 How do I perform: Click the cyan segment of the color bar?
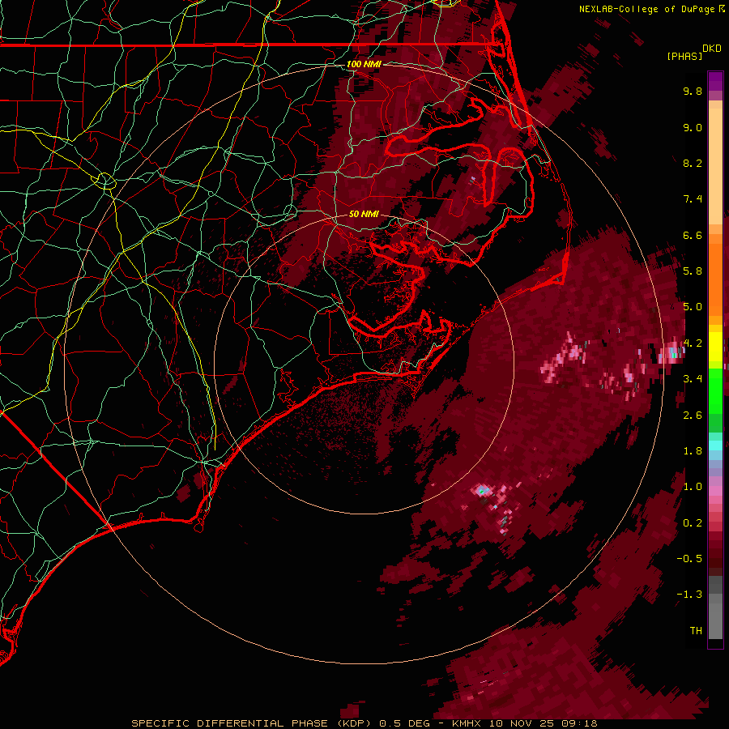pyautogui.click(x=715, y=445)
